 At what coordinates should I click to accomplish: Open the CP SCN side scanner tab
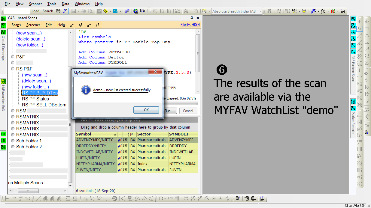353,25
